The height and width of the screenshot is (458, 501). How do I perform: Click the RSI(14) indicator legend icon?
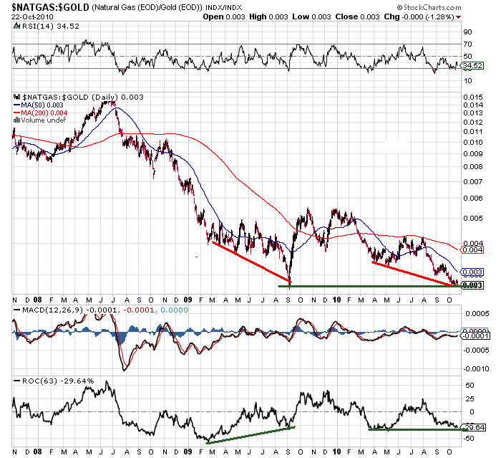16,26
